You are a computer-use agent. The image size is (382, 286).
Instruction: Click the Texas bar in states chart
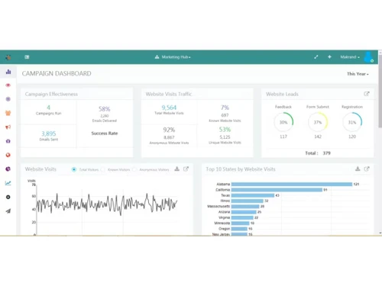[x=253, y=195]
